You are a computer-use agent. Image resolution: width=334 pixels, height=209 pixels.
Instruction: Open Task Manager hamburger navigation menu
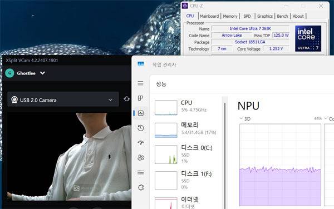click(140, 83)
